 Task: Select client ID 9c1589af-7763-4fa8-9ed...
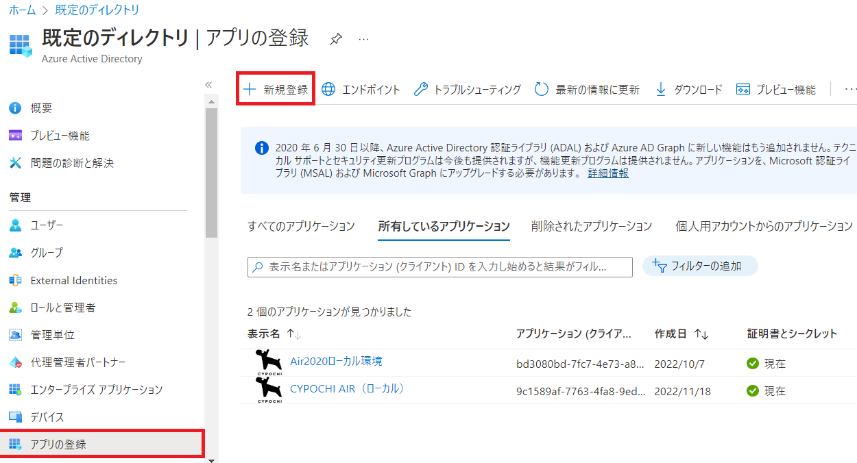click(580, 391)
